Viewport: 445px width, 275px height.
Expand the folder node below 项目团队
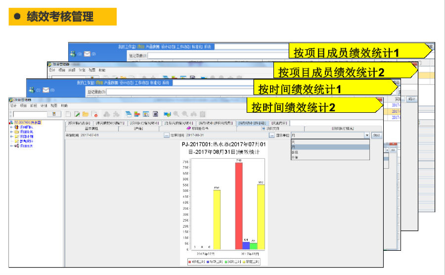pos(12,132)
